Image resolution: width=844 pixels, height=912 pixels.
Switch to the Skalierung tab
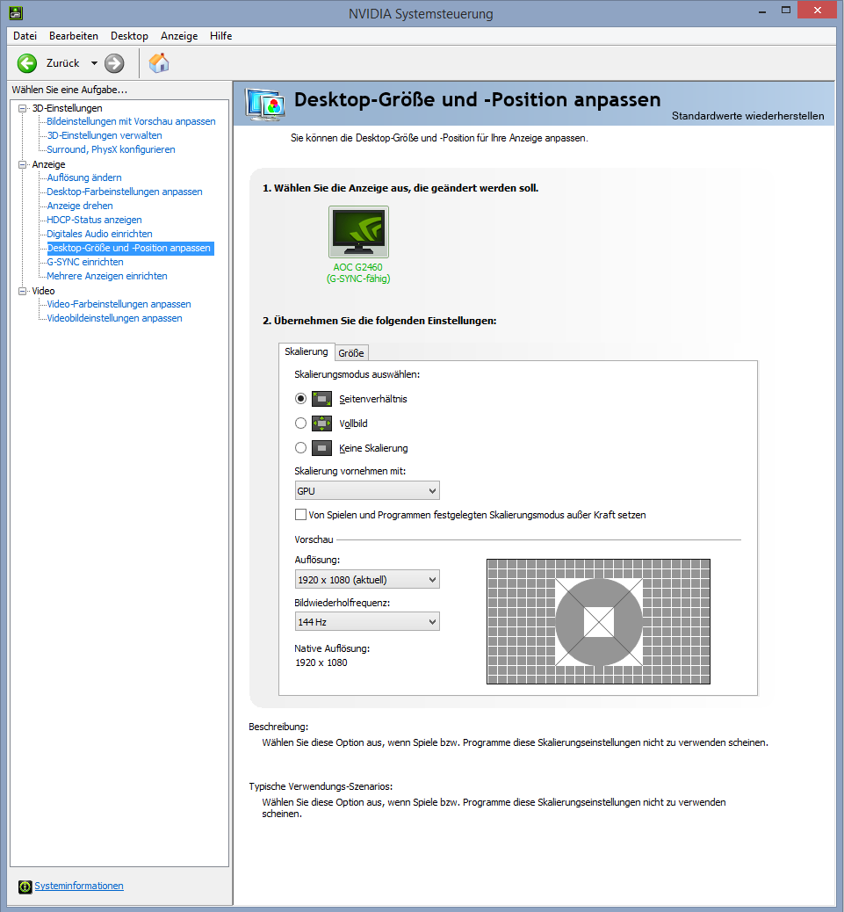coord(307,351)
